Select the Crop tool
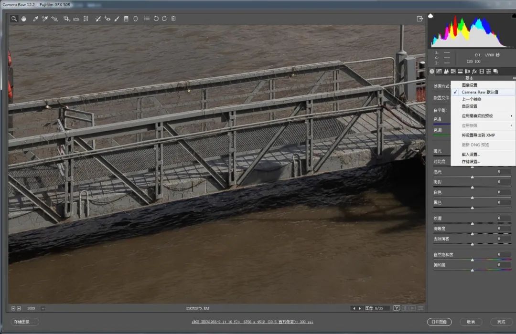This screenshot has height=334, width=516. [x=66, y=19]
